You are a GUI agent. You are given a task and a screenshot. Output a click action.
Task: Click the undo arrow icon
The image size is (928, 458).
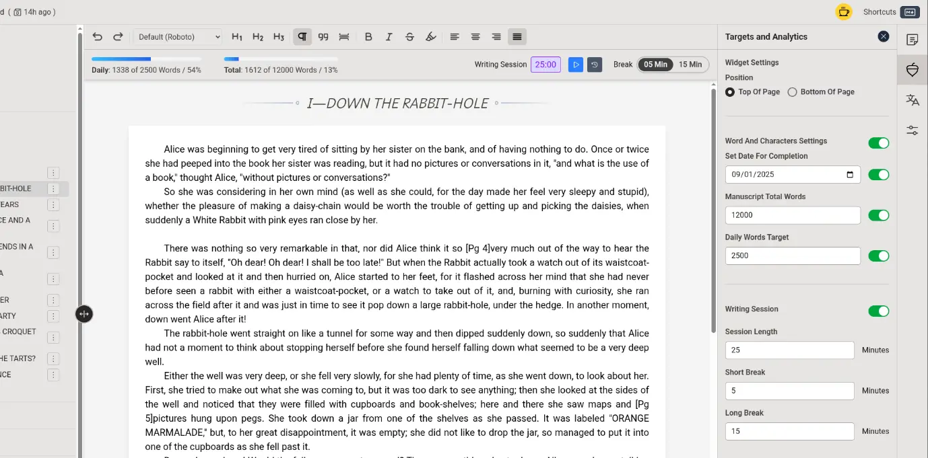point(98,37)
